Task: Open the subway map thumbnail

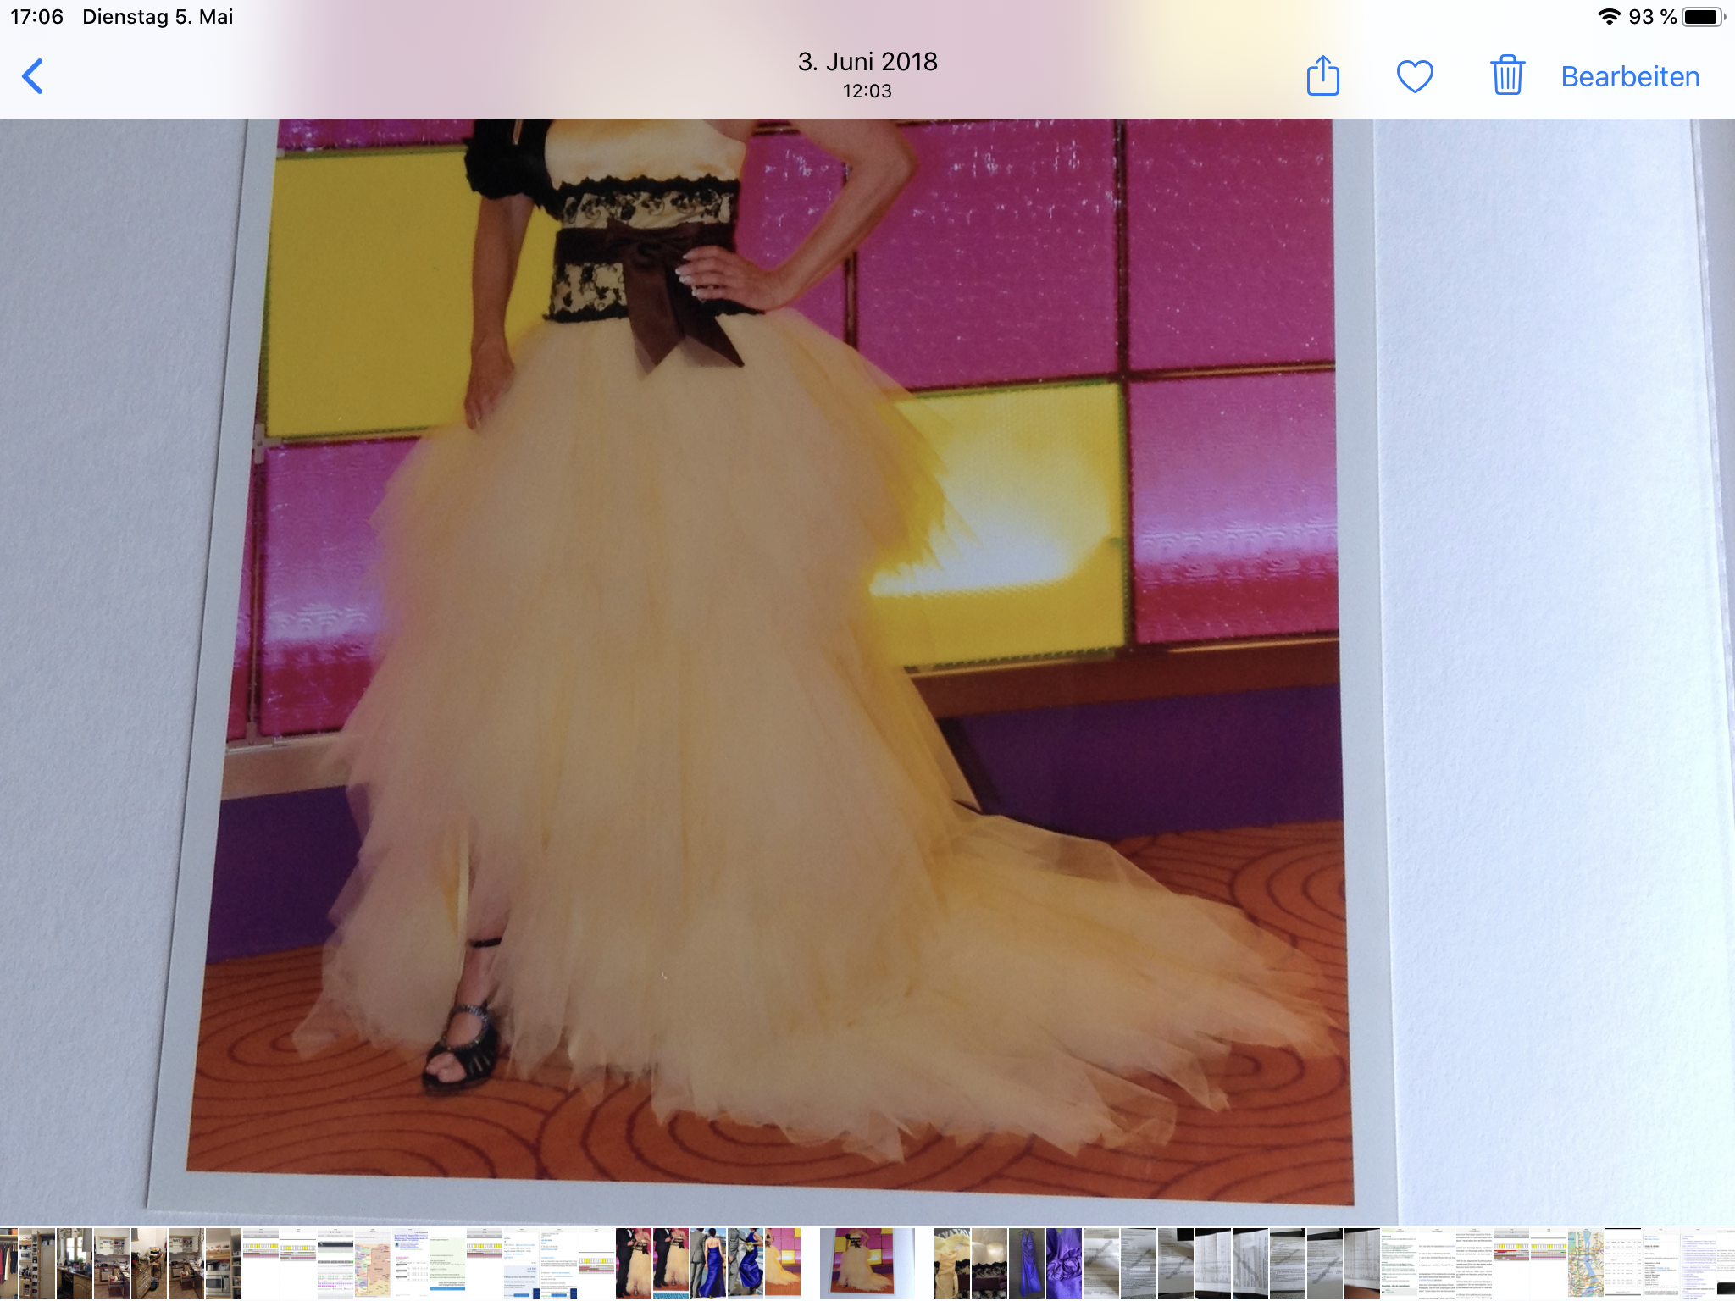Action: [x=1586, y=1263]
